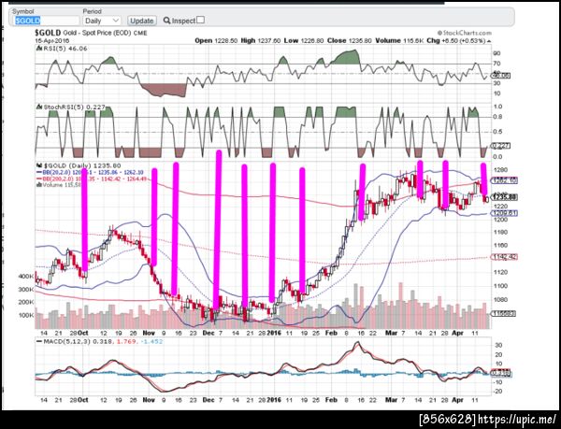Click the 100K volume axis label

(x=26, y=316)
